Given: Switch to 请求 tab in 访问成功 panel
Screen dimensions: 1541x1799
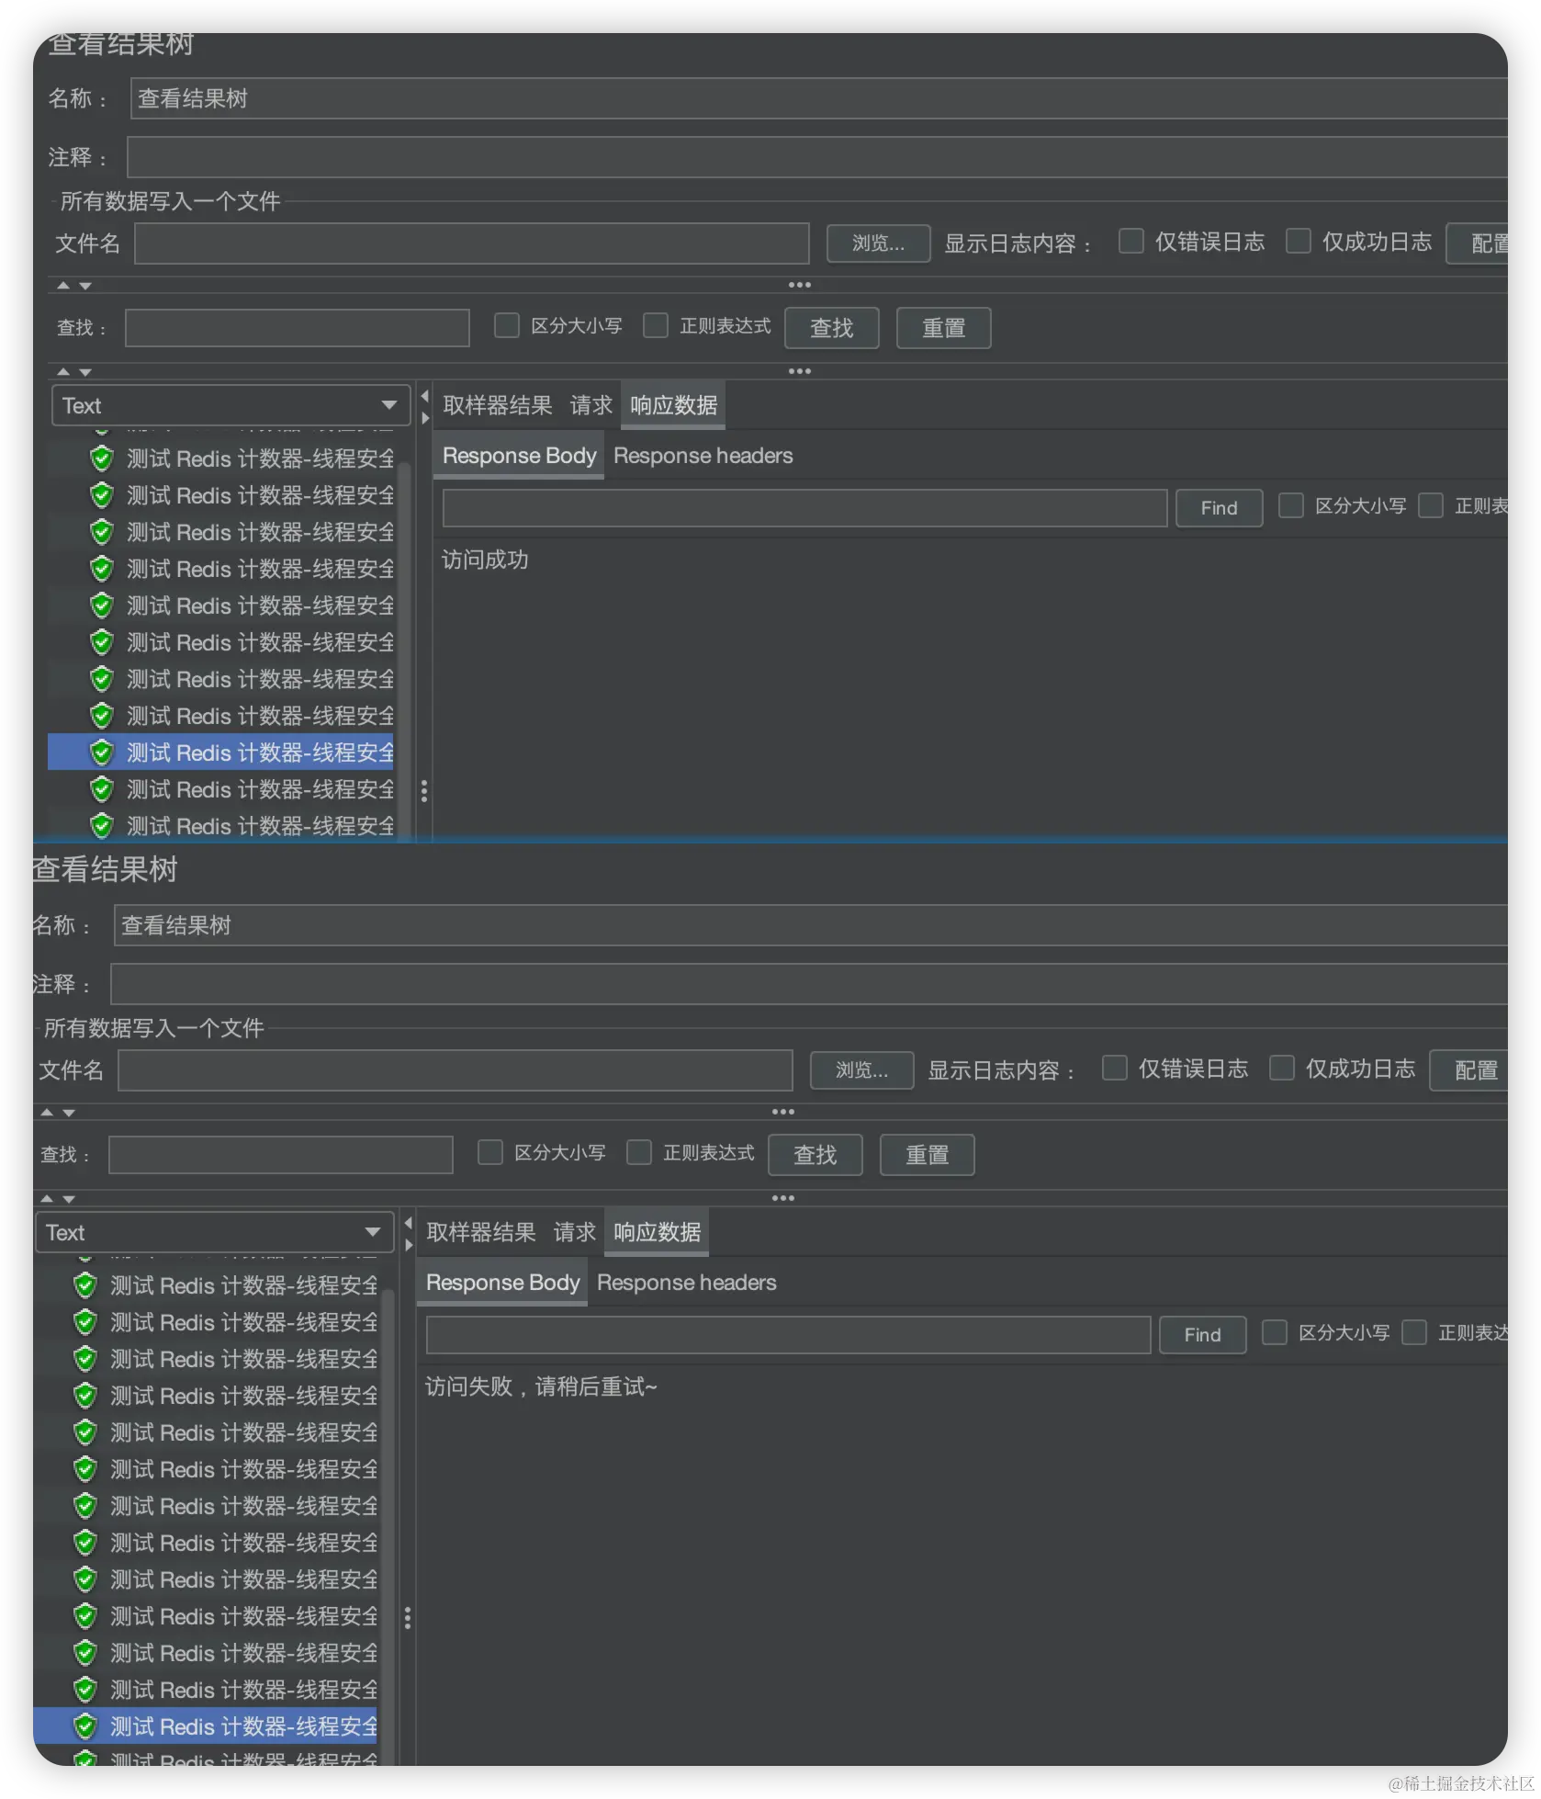Looking at the screenshot, I should pyautogui.click(x=591, y=405).
